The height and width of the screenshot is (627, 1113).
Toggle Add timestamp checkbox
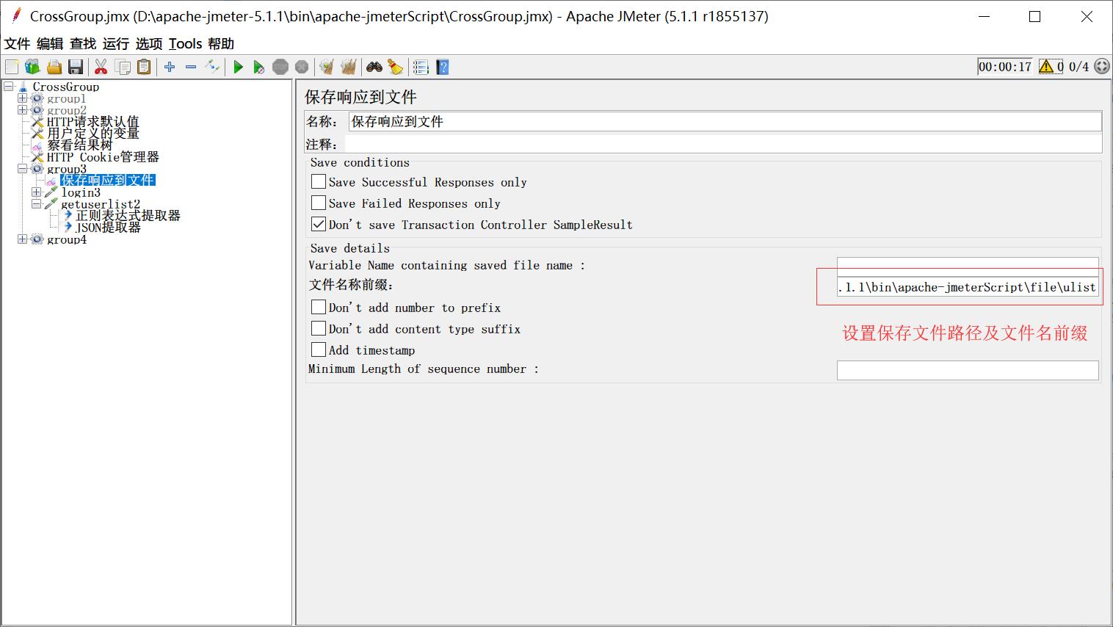(319, 350)
